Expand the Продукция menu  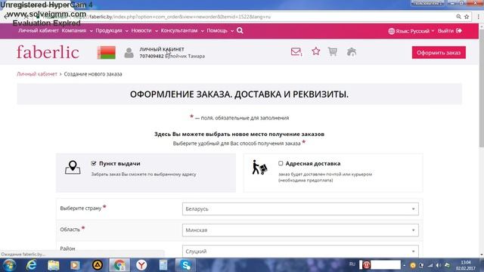click(112, 30)
